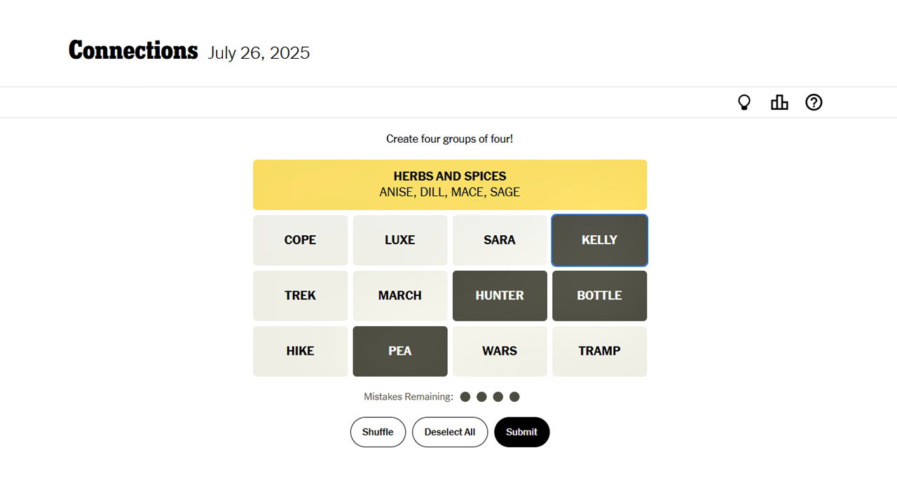Viewport: 897px width, 504px height.
Task: Select the COPE tile
Action: click(x=300, y=240)
